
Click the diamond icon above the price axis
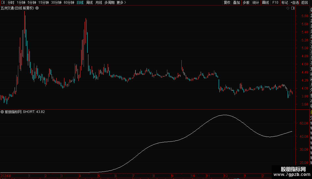pos(288,8)
